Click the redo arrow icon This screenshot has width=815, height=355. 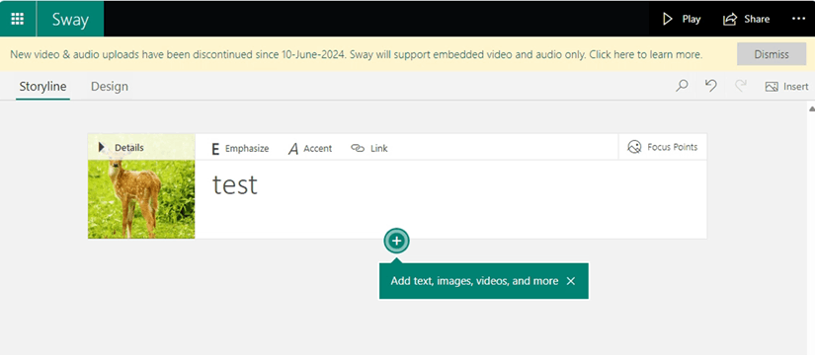(x=741, y=86)
